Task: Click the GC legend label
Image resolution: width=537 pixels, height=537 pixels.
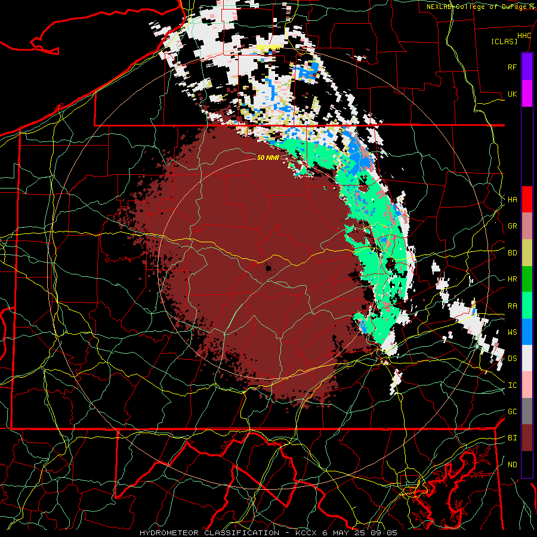Action: click(512, 411)
